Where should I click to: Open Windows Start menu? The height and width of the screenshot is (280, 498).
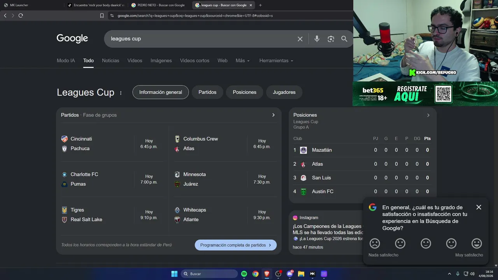pos(174,274)
